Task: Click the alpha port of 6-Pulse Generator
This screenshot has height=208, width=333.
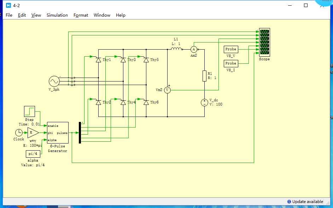Action: coord(52,140)
